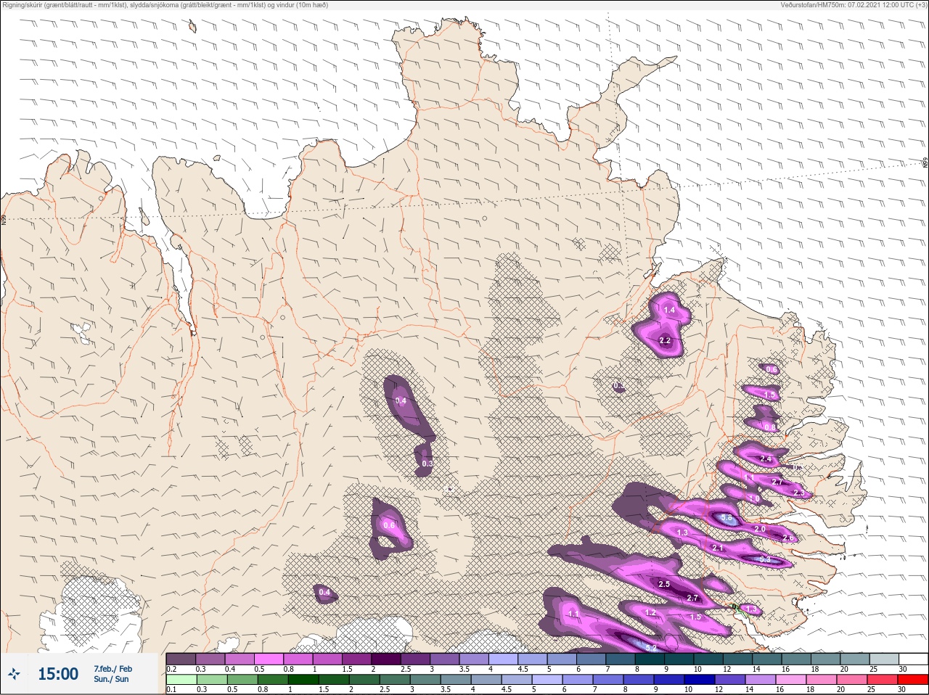Click the 2.4 snowfall value label
Screen dimensions: 929x695
(x=765, y=459)
